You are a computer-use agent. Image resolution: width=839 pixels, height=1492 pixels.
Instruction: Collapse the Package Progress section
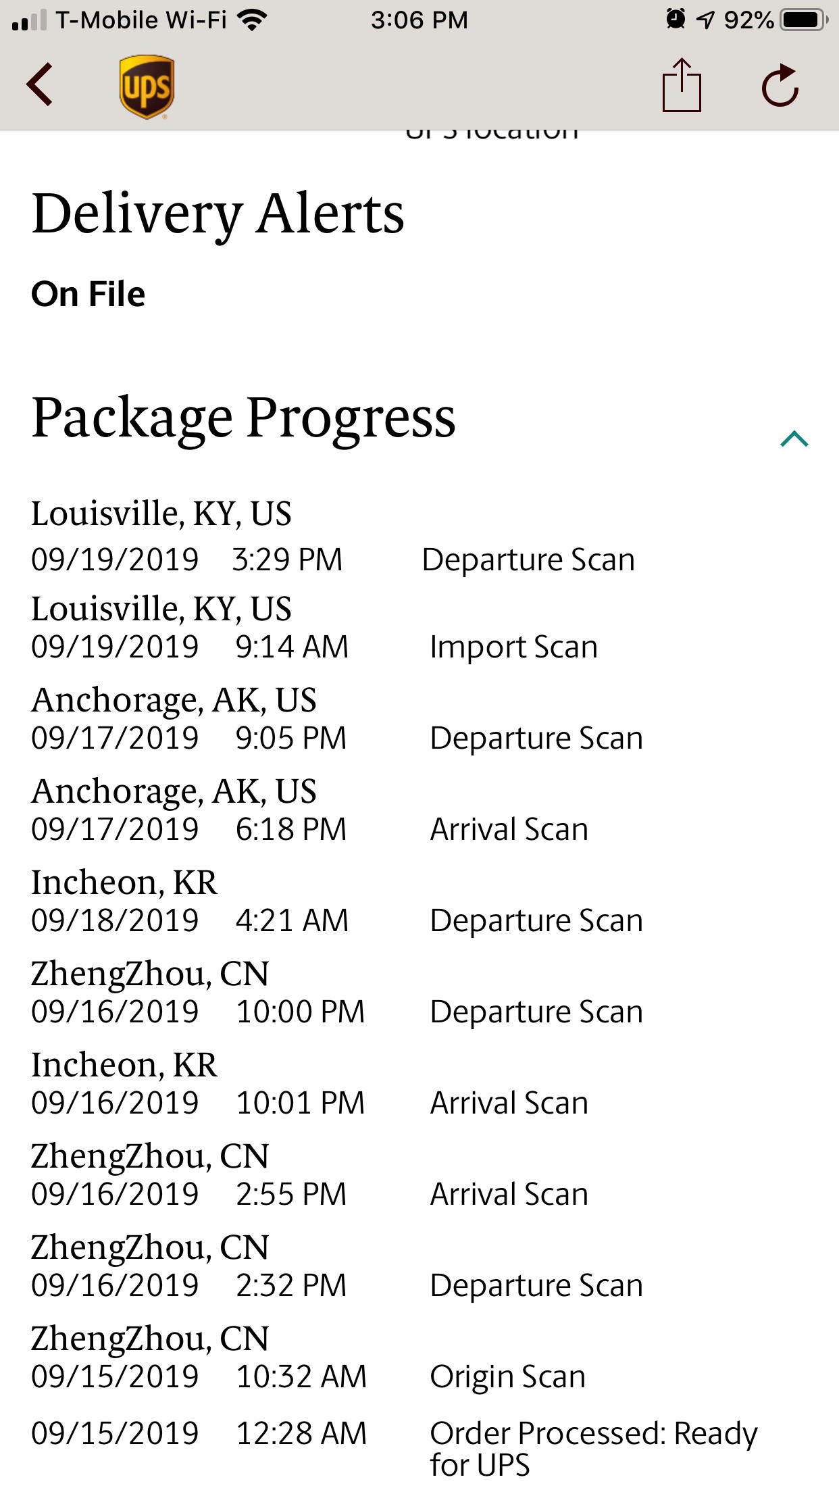click(x=794, y=439)
